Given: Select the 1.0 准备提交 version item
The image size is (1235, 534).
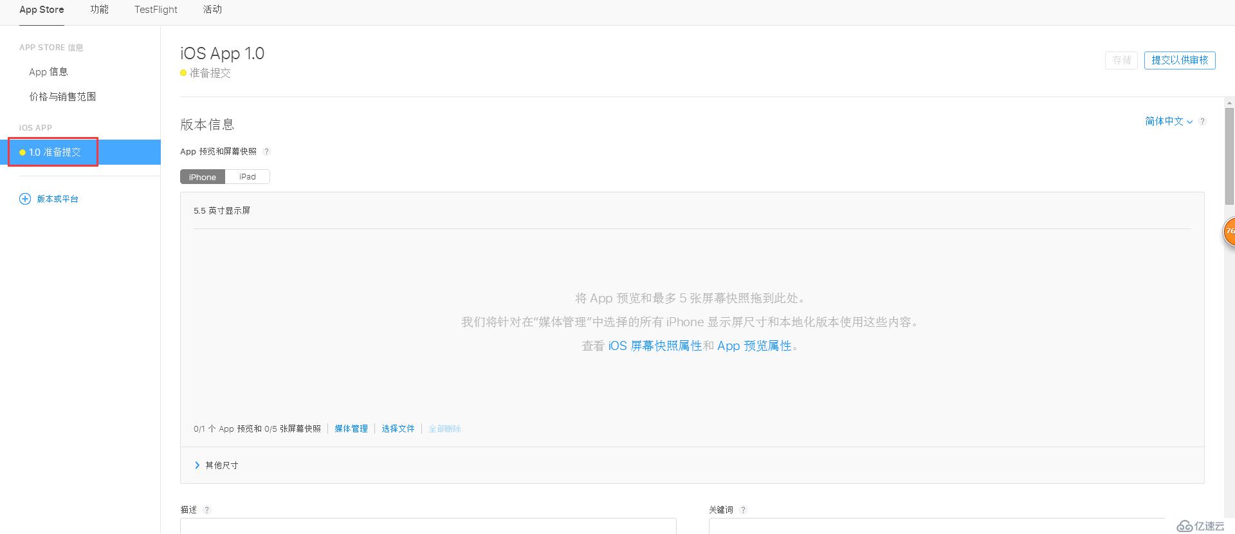Looking at the screenshot, I should pos(80,152).
